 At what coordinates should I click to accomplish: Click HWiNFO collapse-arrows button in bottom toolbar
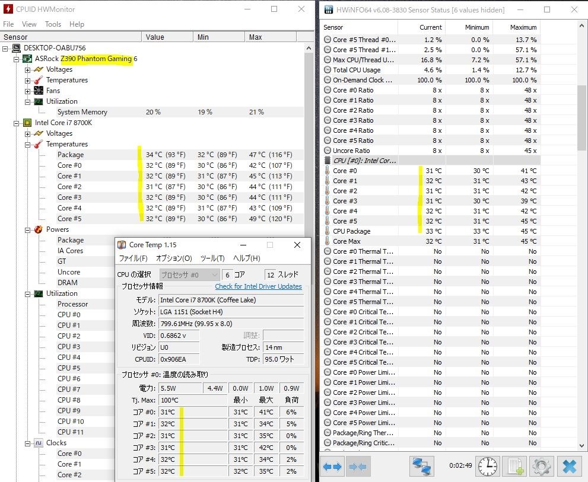click(357, 466)
